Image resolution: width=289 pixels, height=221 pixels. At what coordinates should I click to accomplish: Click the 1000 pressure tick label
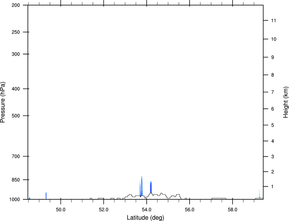pyautogui.click(x=15, y=199)
